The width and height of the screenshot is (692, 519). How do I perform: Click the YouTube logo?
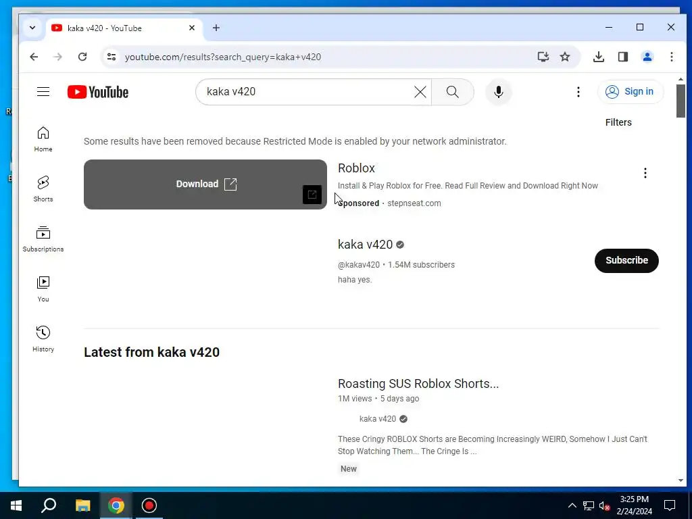click(x=98, y=92)
